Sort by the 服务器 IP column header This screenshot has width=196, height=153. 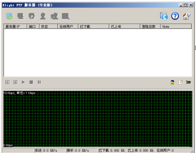coord(15,26)
